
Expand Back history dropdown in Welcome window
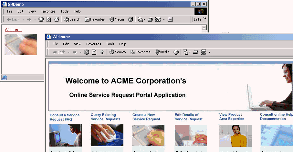click(x=69, y=52)
